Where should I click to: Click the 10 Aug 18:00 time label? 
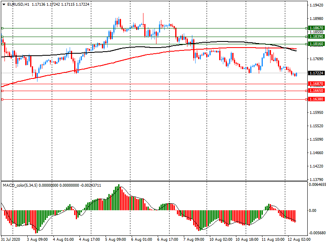(x=247, y=240)
